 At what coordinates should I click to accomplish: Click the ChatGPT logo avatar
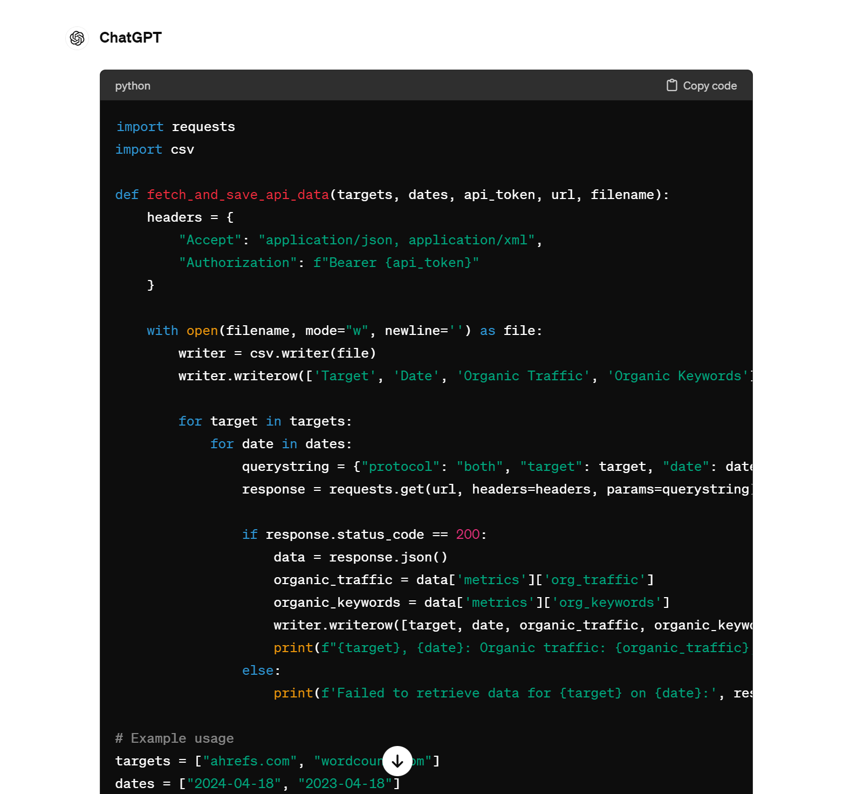pyautogui.click(x=77, y=38)
